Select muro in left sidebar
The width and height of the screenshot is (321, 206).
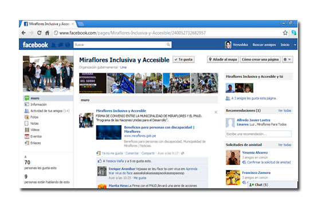(48, 98)
